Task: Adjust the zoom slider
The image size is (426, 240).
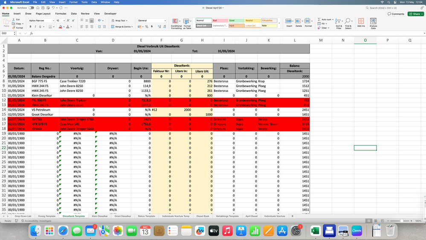Action: 402,221
